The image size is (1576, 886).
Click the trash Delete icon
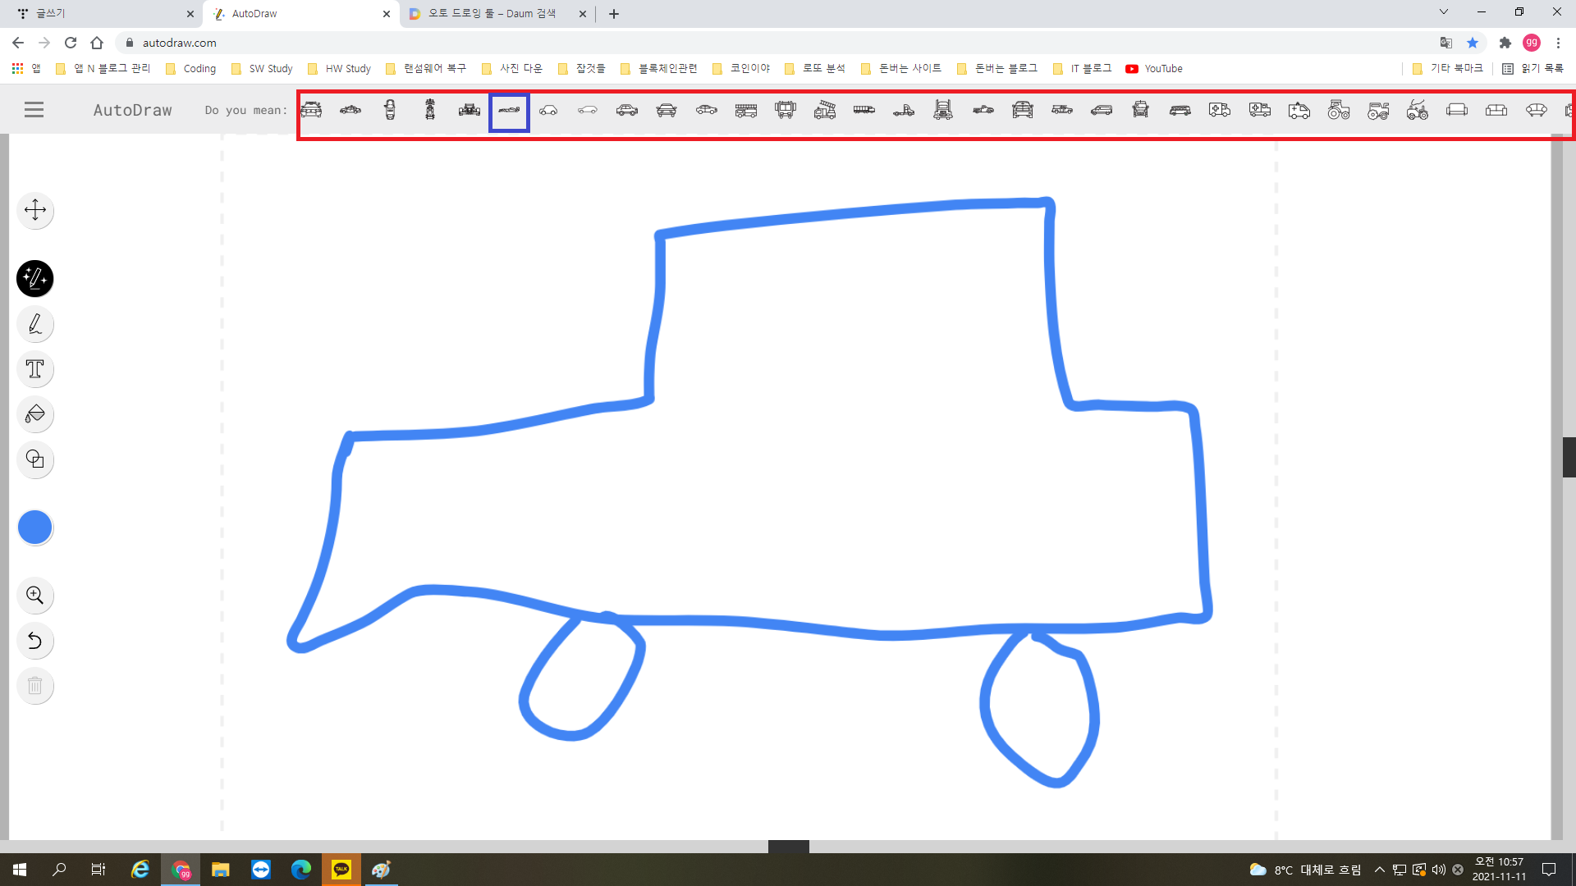click(35, 686)
